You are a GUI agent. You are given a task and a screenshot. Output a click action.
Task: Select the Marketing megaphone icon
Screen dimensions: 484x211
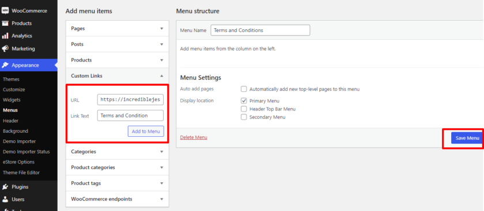pyautogui.click(x=5, y=49)
